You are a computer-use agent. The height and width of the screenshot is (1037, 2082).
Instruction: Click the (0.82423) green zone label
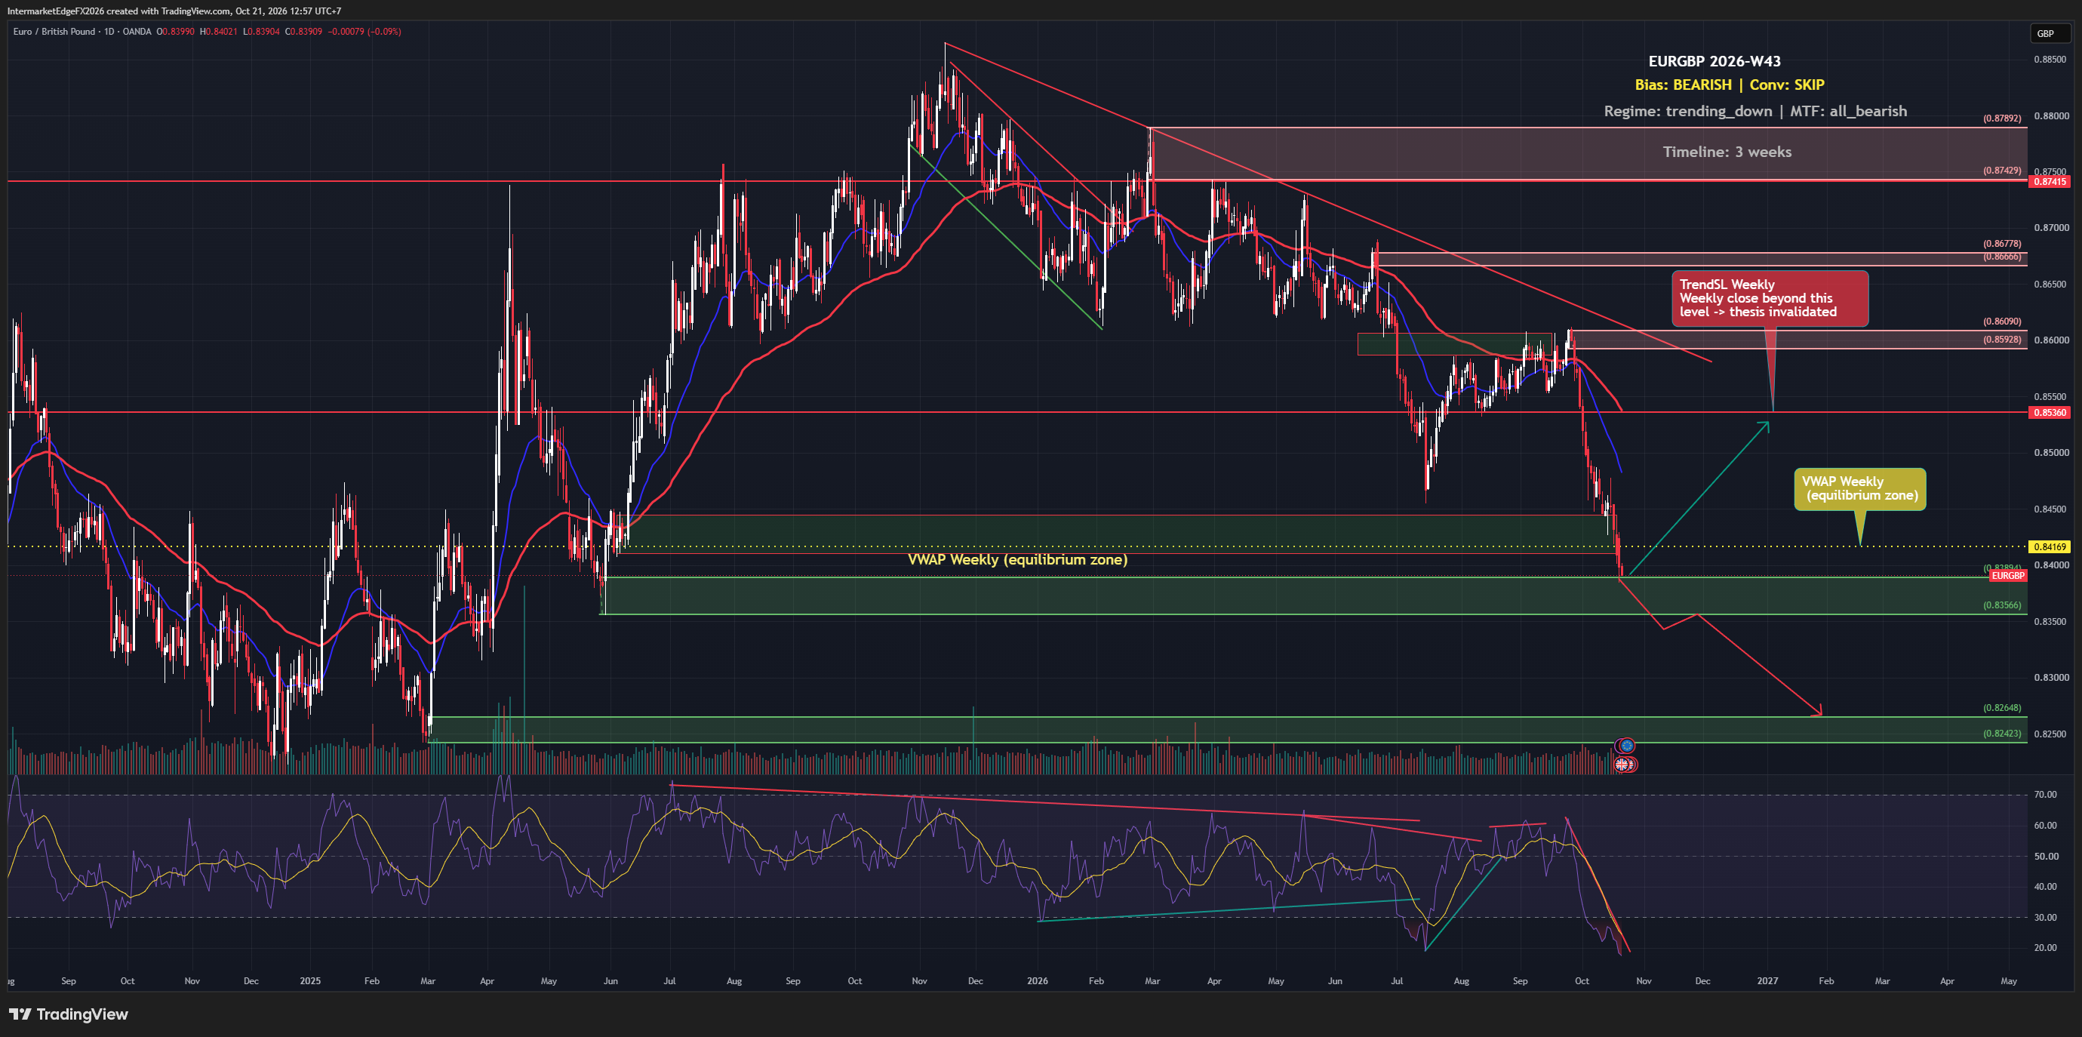[2002, 733]
